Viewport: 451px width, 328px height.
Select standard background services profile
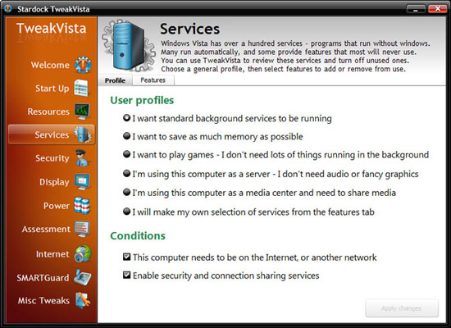(227, 118)
